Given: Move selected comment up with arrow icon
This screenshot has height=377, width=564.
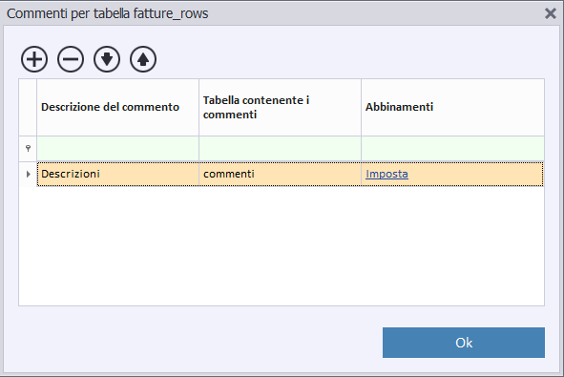Looking at the screenshot, I should [x=143, y=59].
